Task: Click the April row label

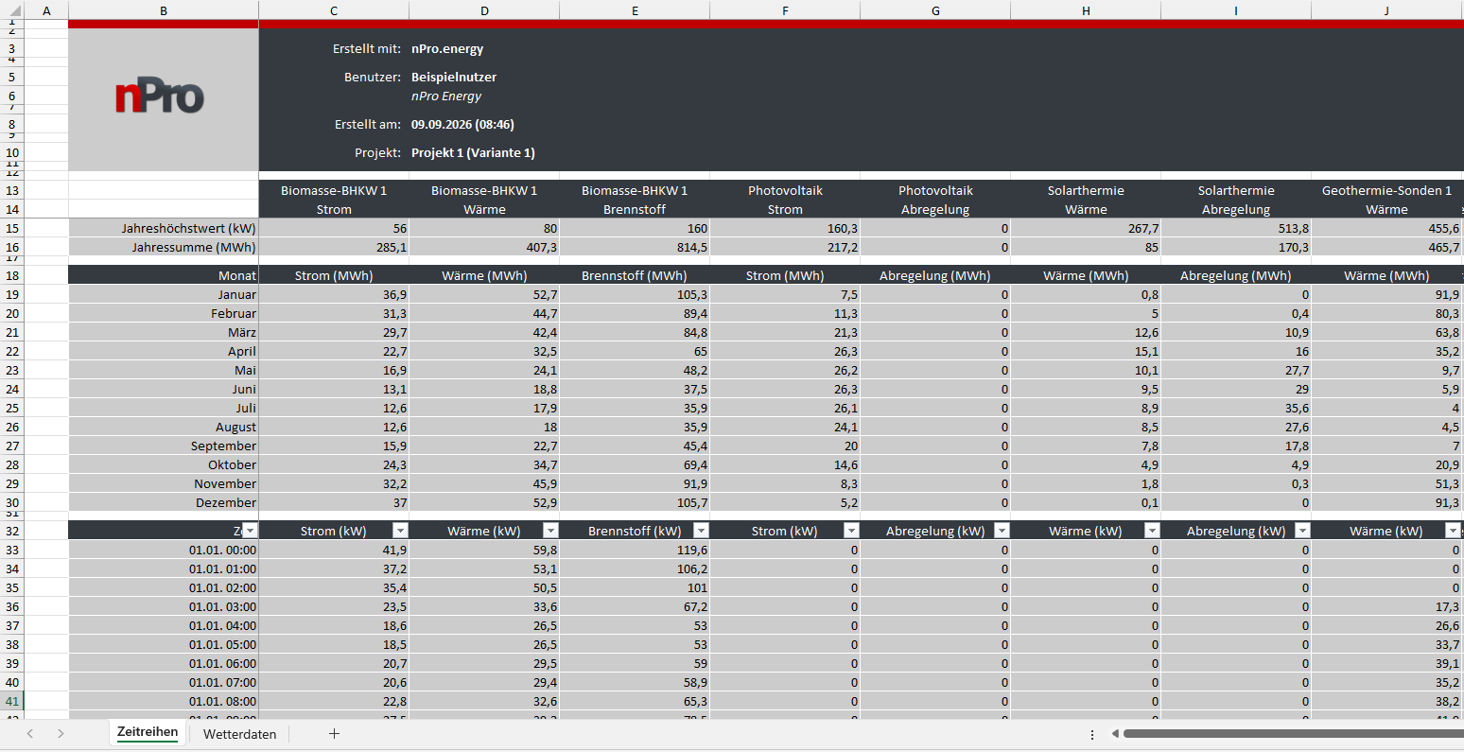Action: (164, 351)
